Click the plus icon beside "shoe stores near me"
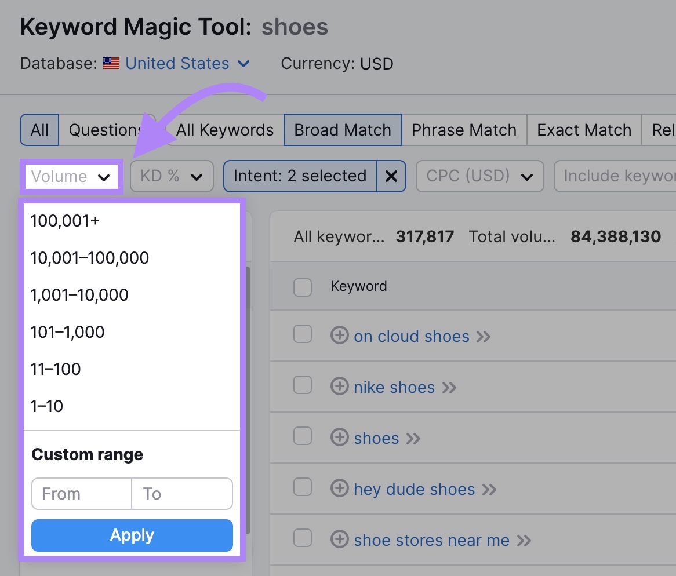The width and height of the screenshot is (676, 576). 339,540
